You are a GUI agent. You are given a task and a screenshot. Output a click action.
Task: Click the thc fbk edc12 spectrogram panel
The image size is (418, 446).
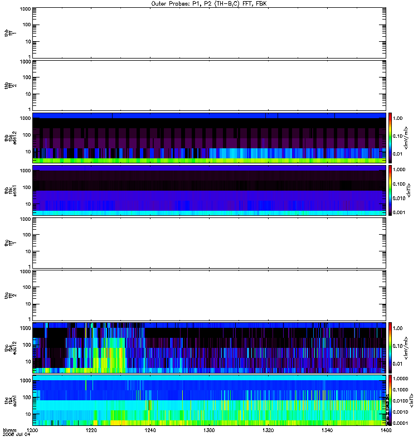tap(210, 348)
